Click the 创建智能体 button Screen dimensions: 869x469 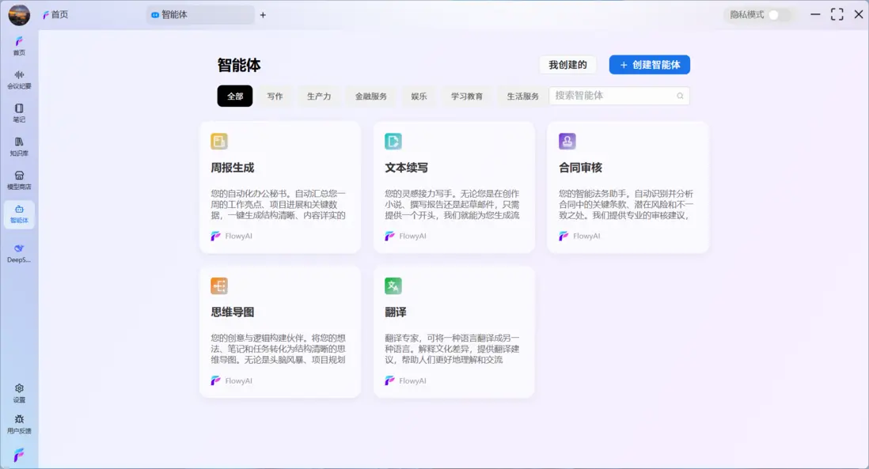click(x=649, y=65)
